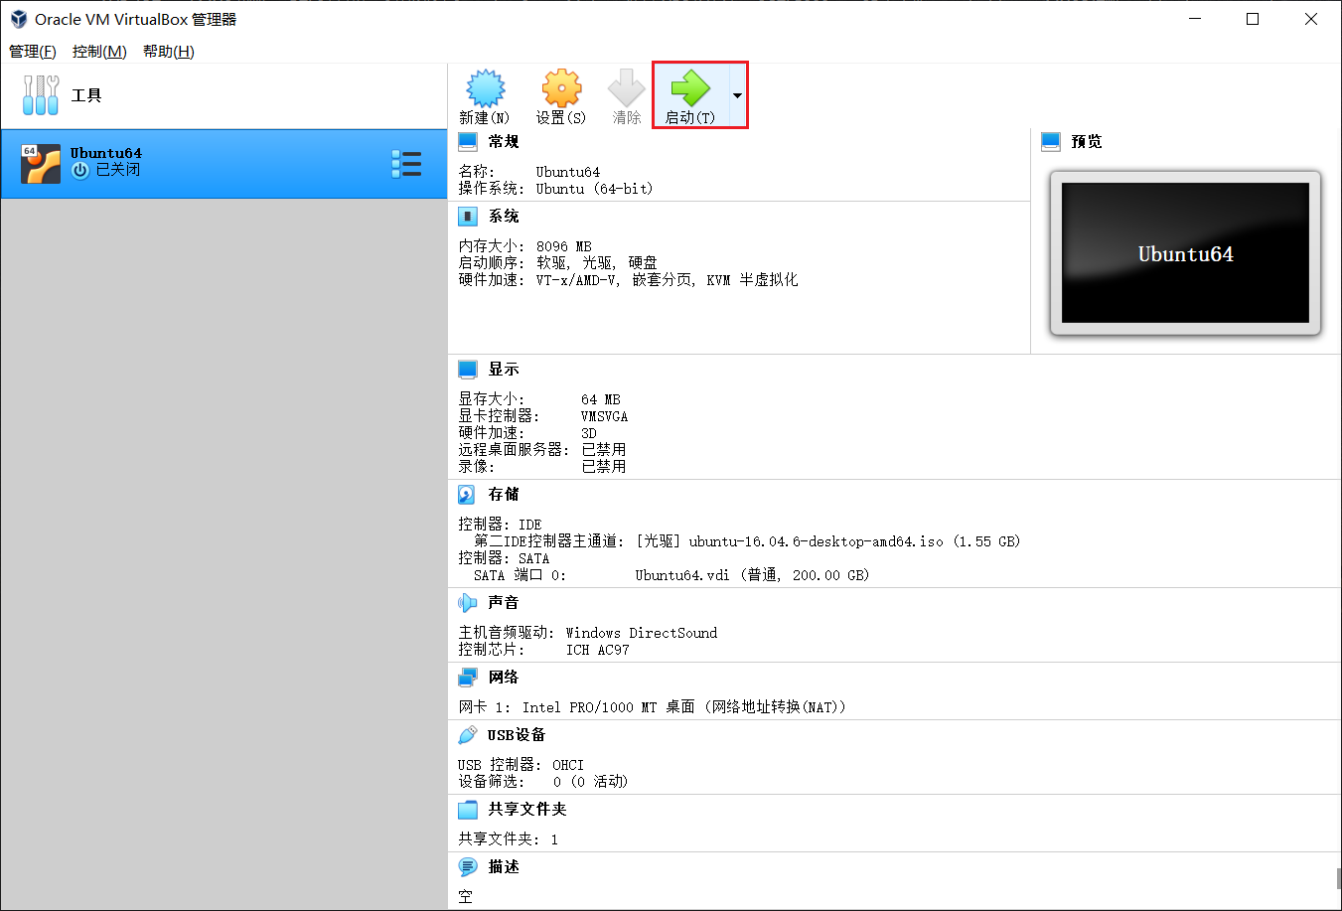
Task: Expand the Start button dropdown arrow
Action: pos(737,95)
